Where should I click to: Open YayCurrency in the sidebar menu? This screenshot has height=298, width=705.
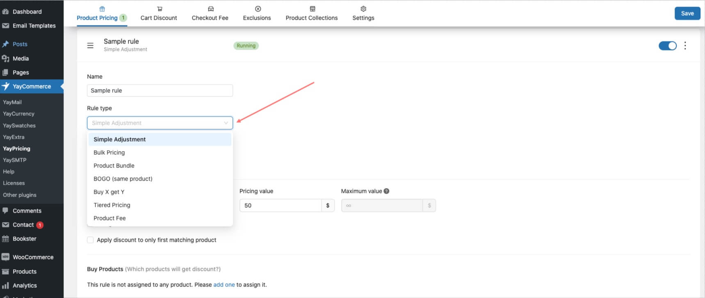point(18,114)
